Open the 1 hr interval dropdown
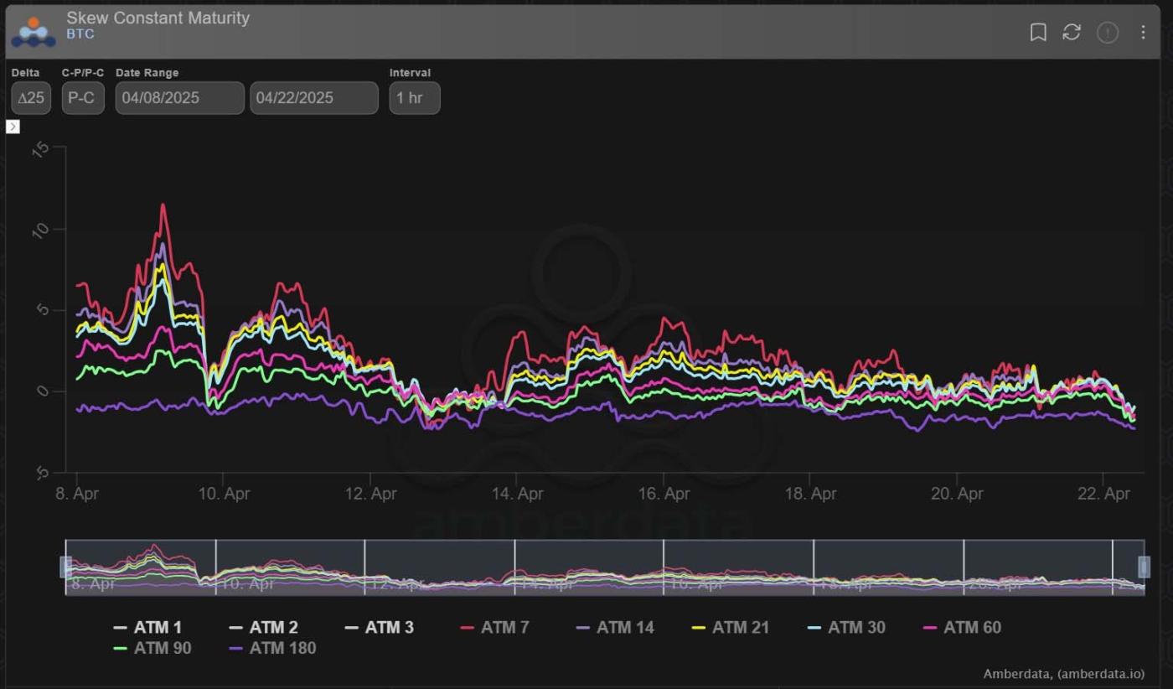The height and width of the screenshot is (689, 1173). coord(414,98)
